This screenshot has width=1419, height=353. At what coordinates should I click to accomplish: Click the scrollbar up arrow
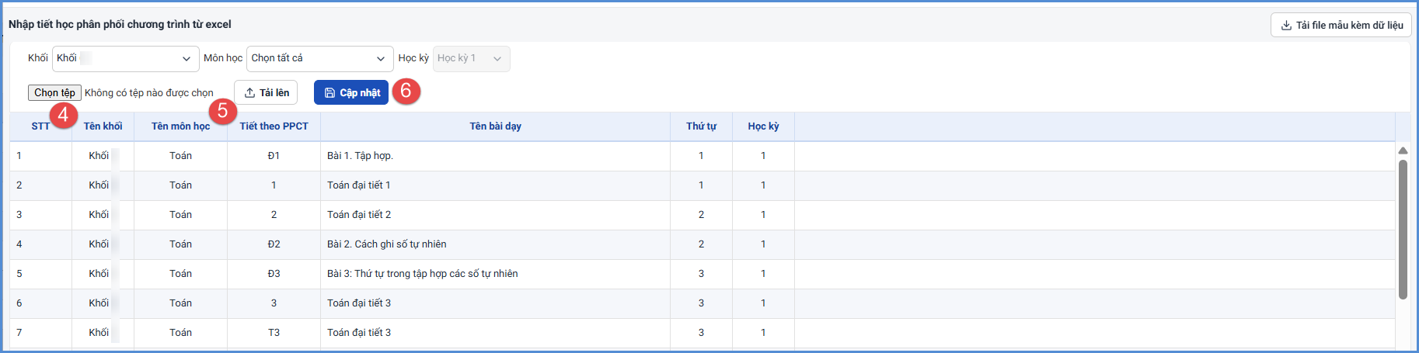click(x=1403, y=151)
